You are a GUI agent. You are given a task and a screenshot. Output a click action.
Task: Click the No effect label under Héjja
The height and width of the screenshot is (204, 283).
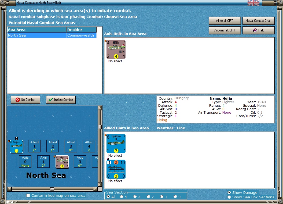click(115, 61)
